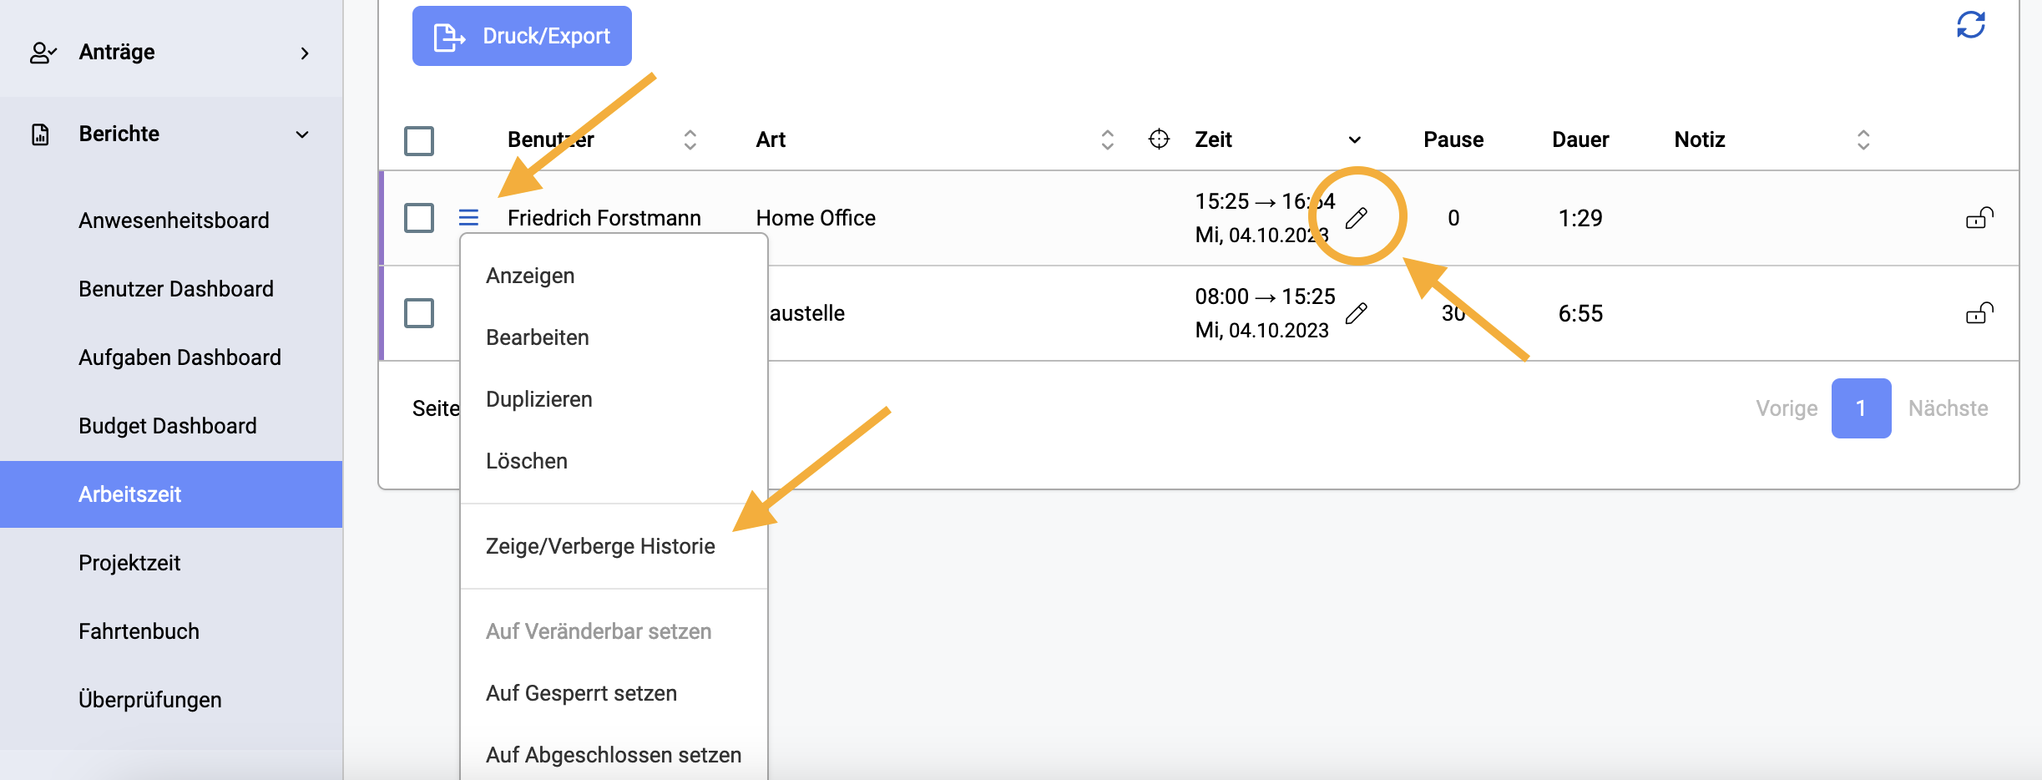This screenshot has height=780, width=2042.
Task: Open Projektzeit report in sidebar
Action: pyautogui.click(x=129, y=563)
